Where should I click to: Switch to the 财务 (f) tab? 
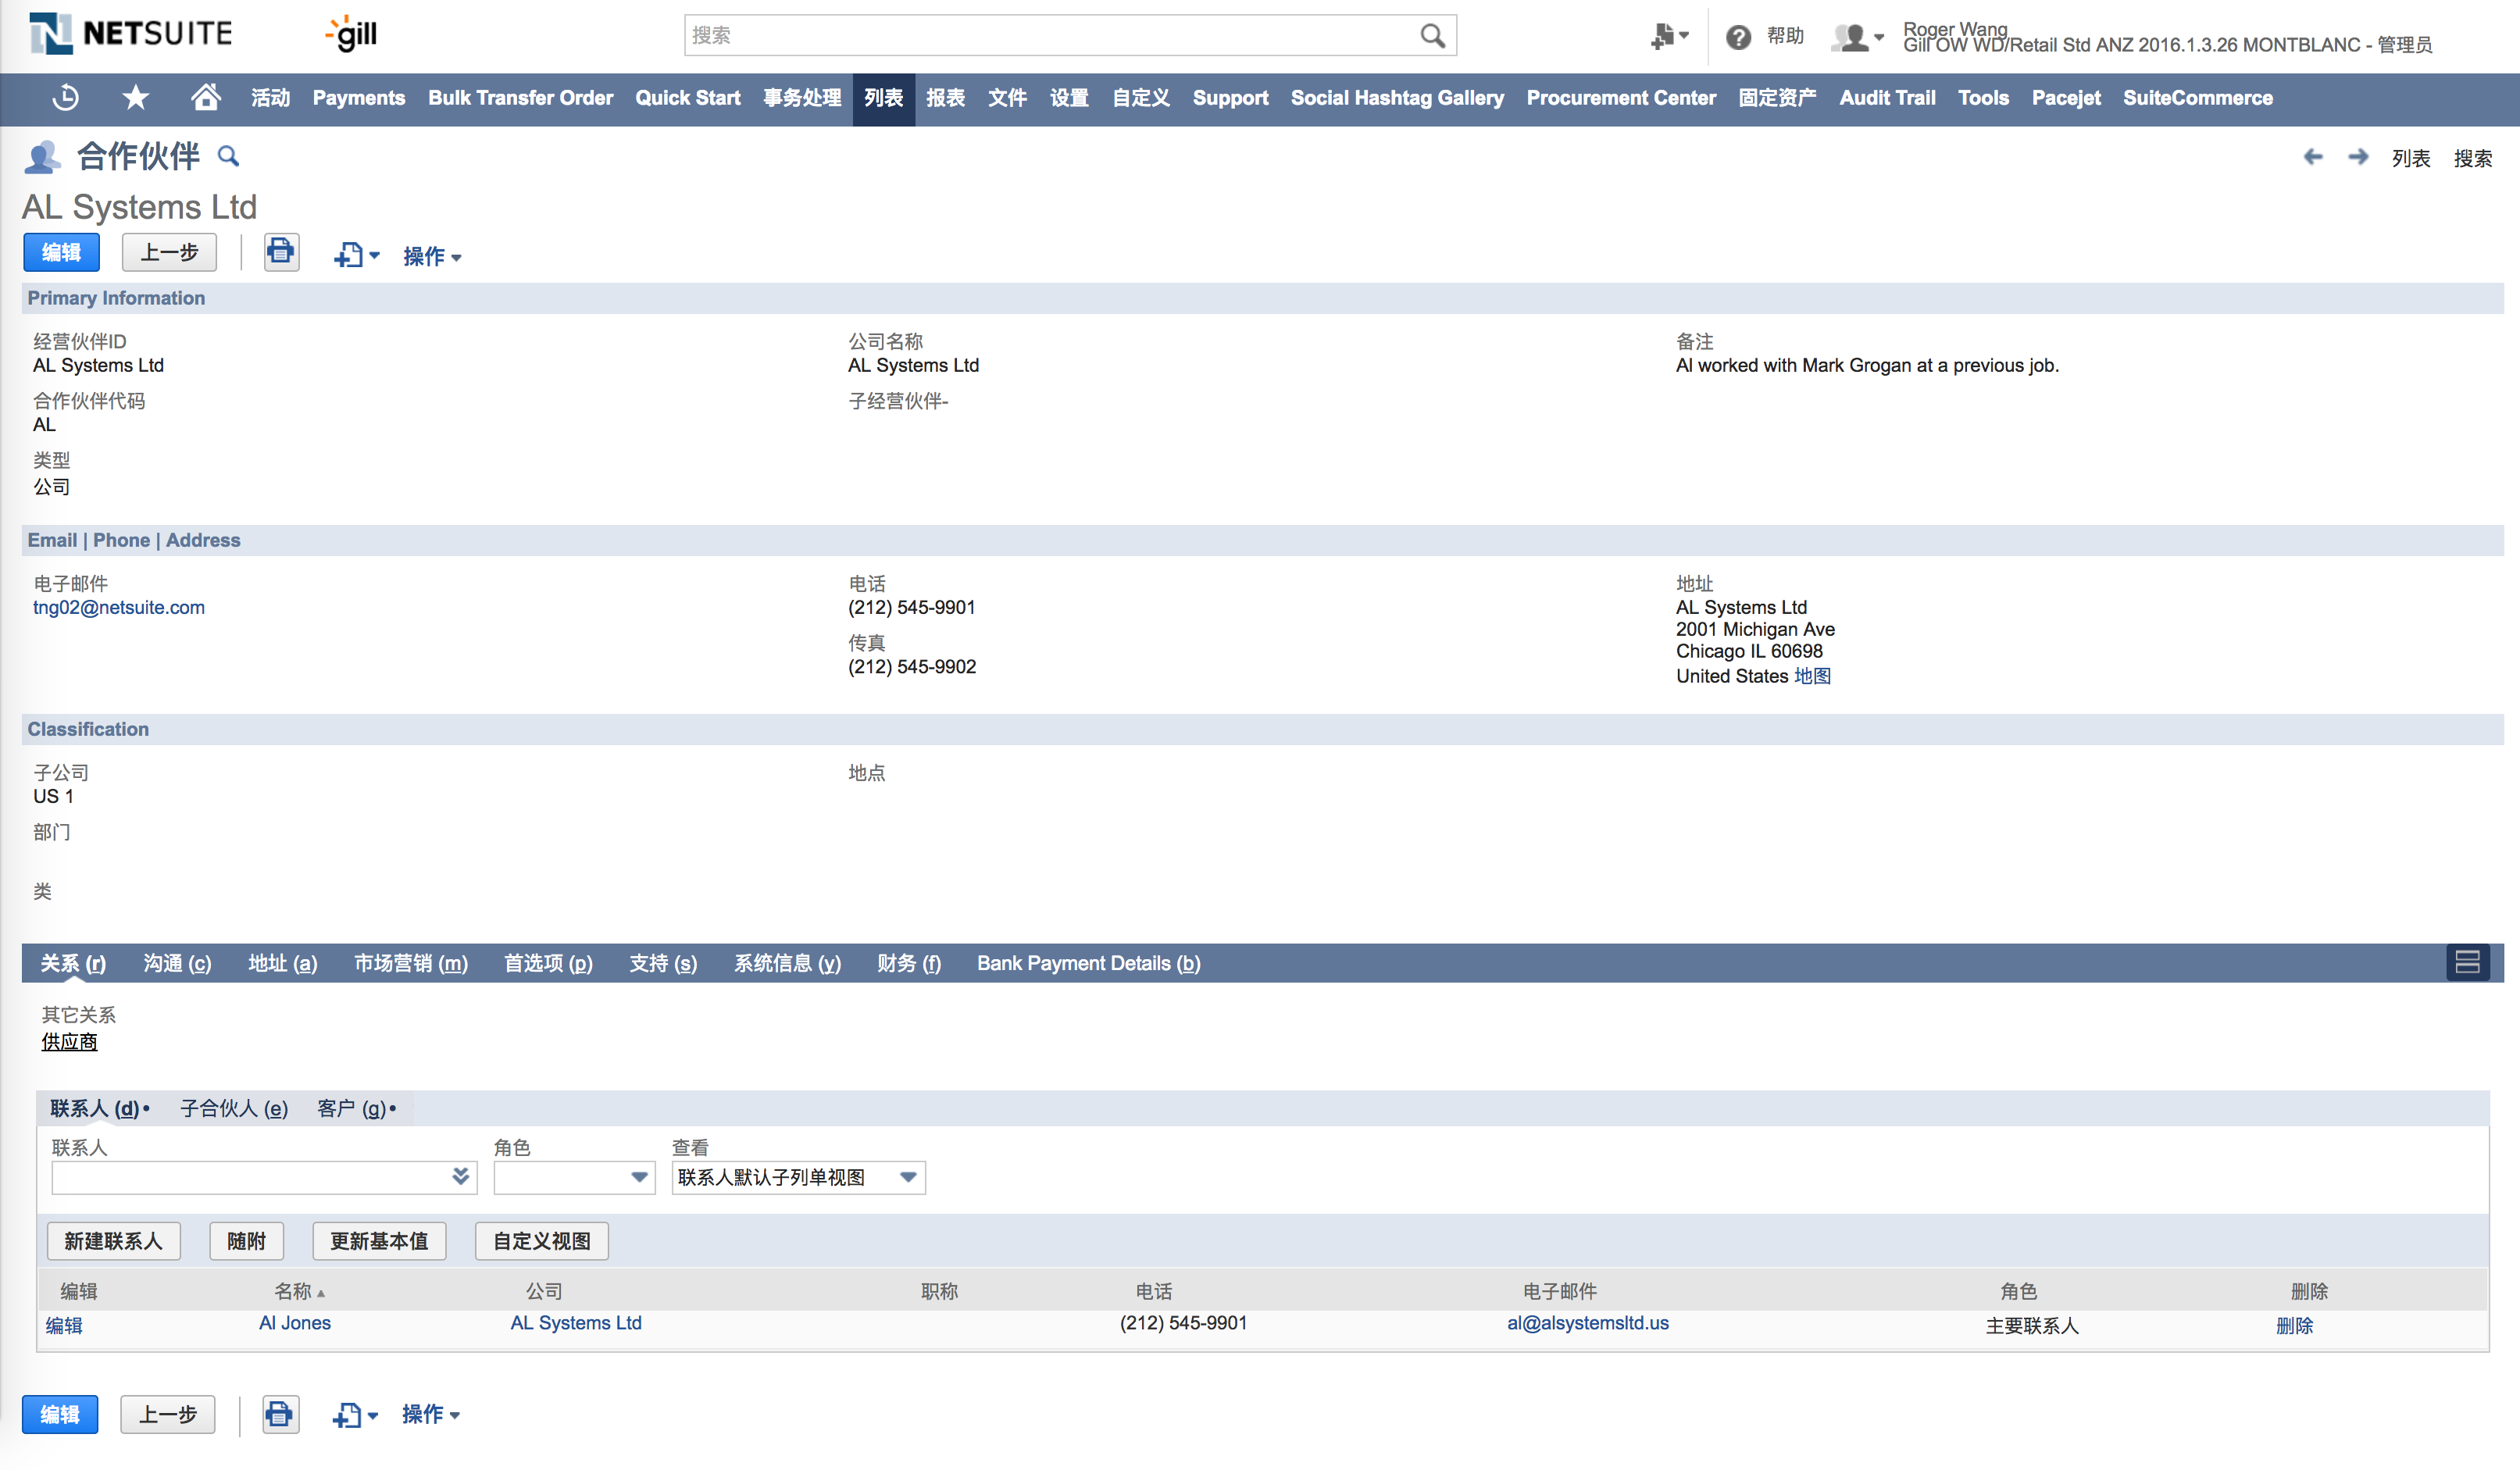click(x=908, y=963)
